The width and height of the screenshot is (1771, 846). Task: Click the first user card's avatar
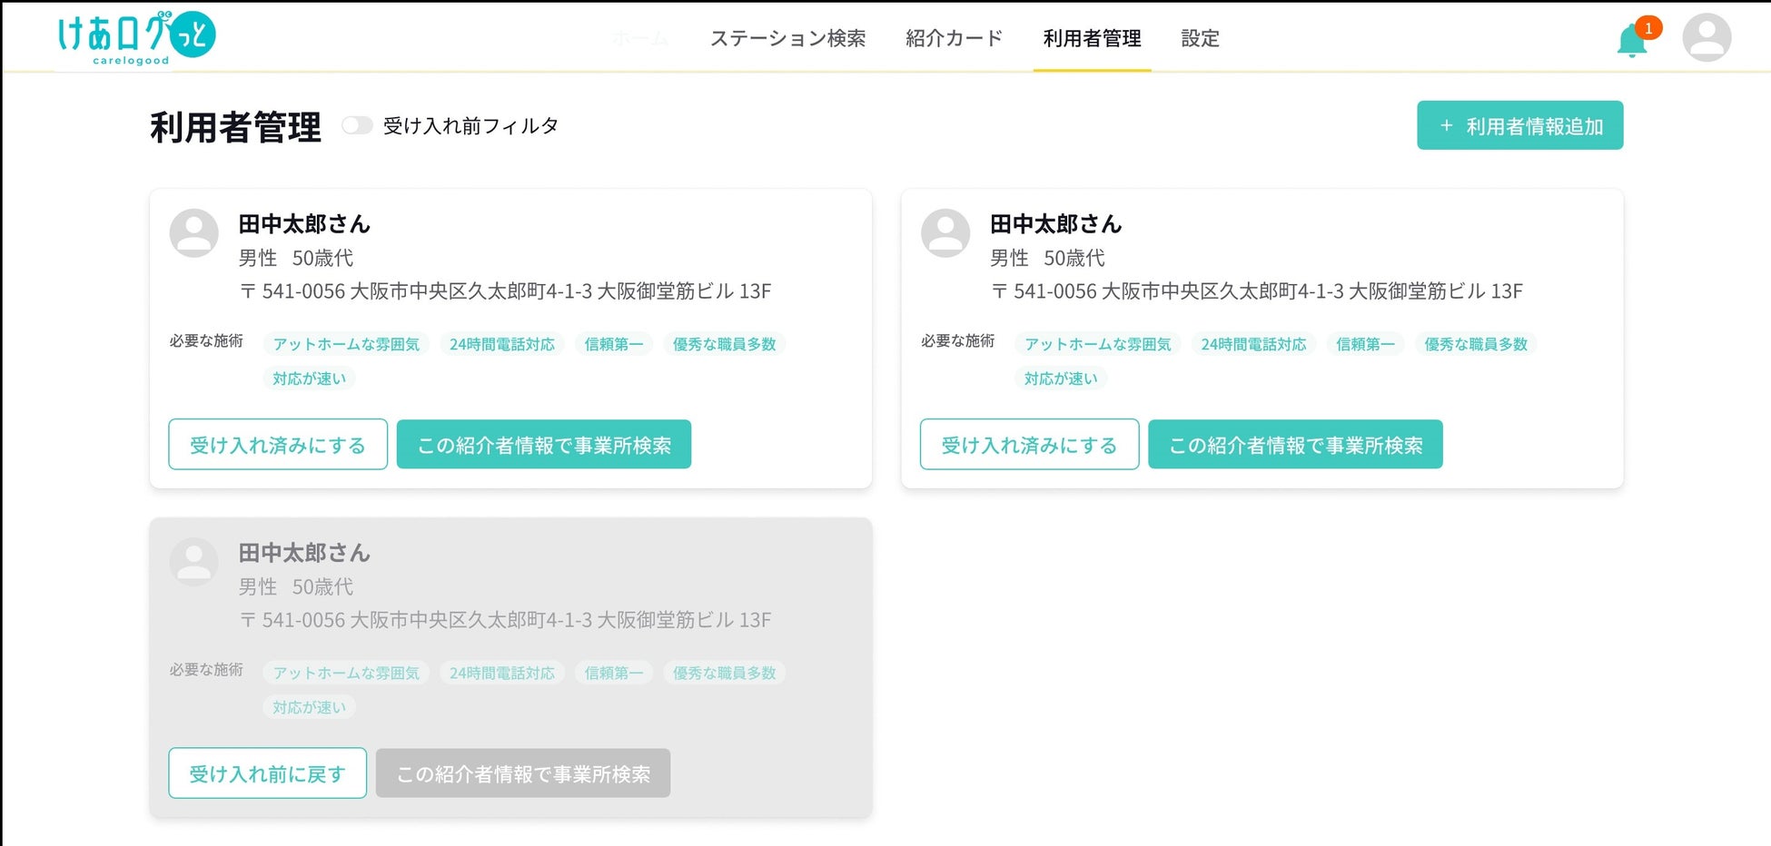194,233
